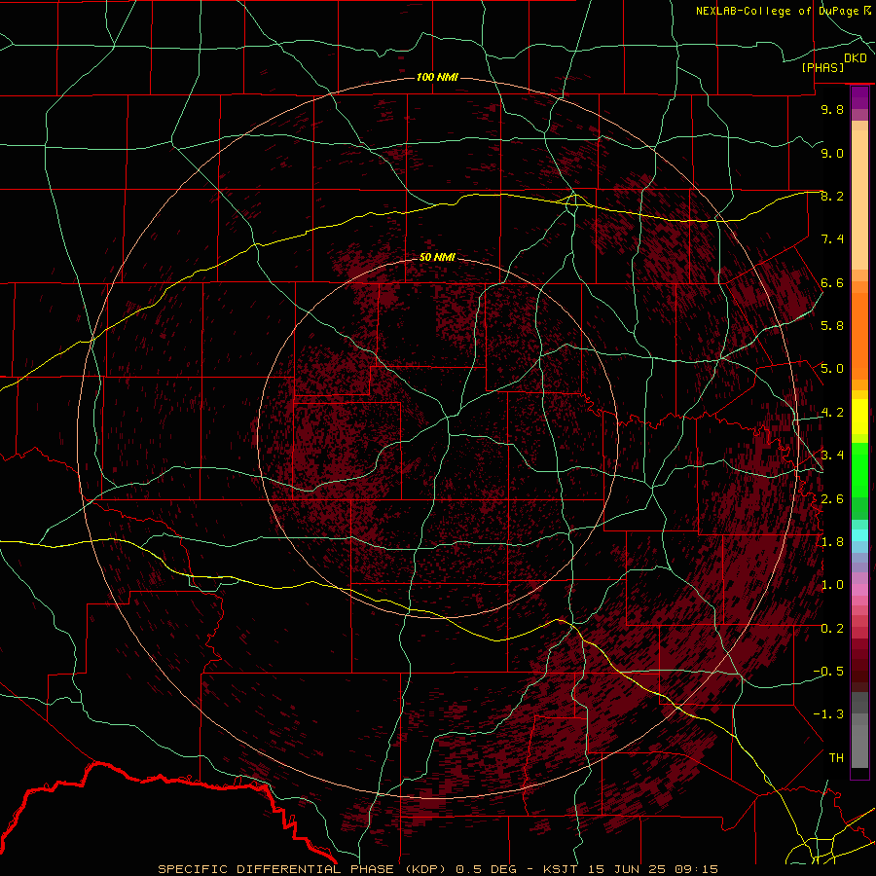876x876 pixels.
Task: Click the 3.4 value on the scale
Action: pyautogui.click(x=832, y=456)
